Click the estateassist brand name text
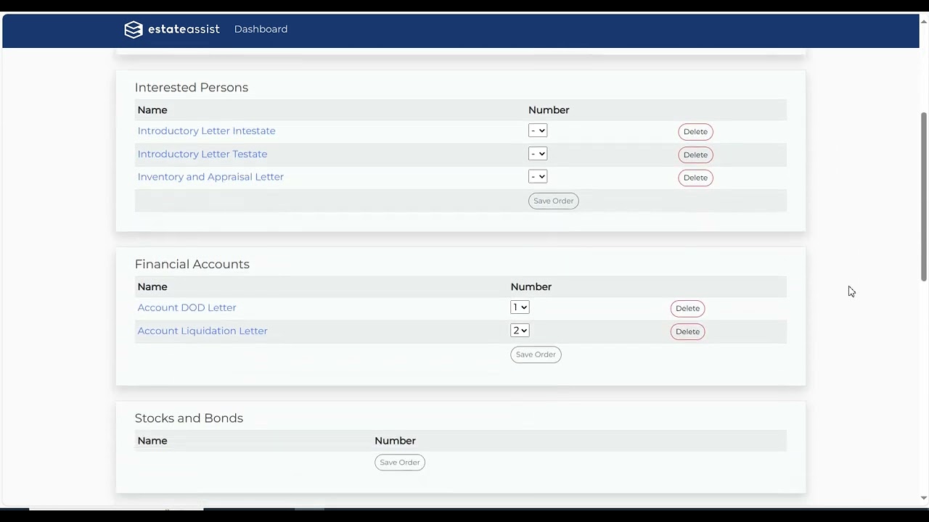 [x=184, y=30]
